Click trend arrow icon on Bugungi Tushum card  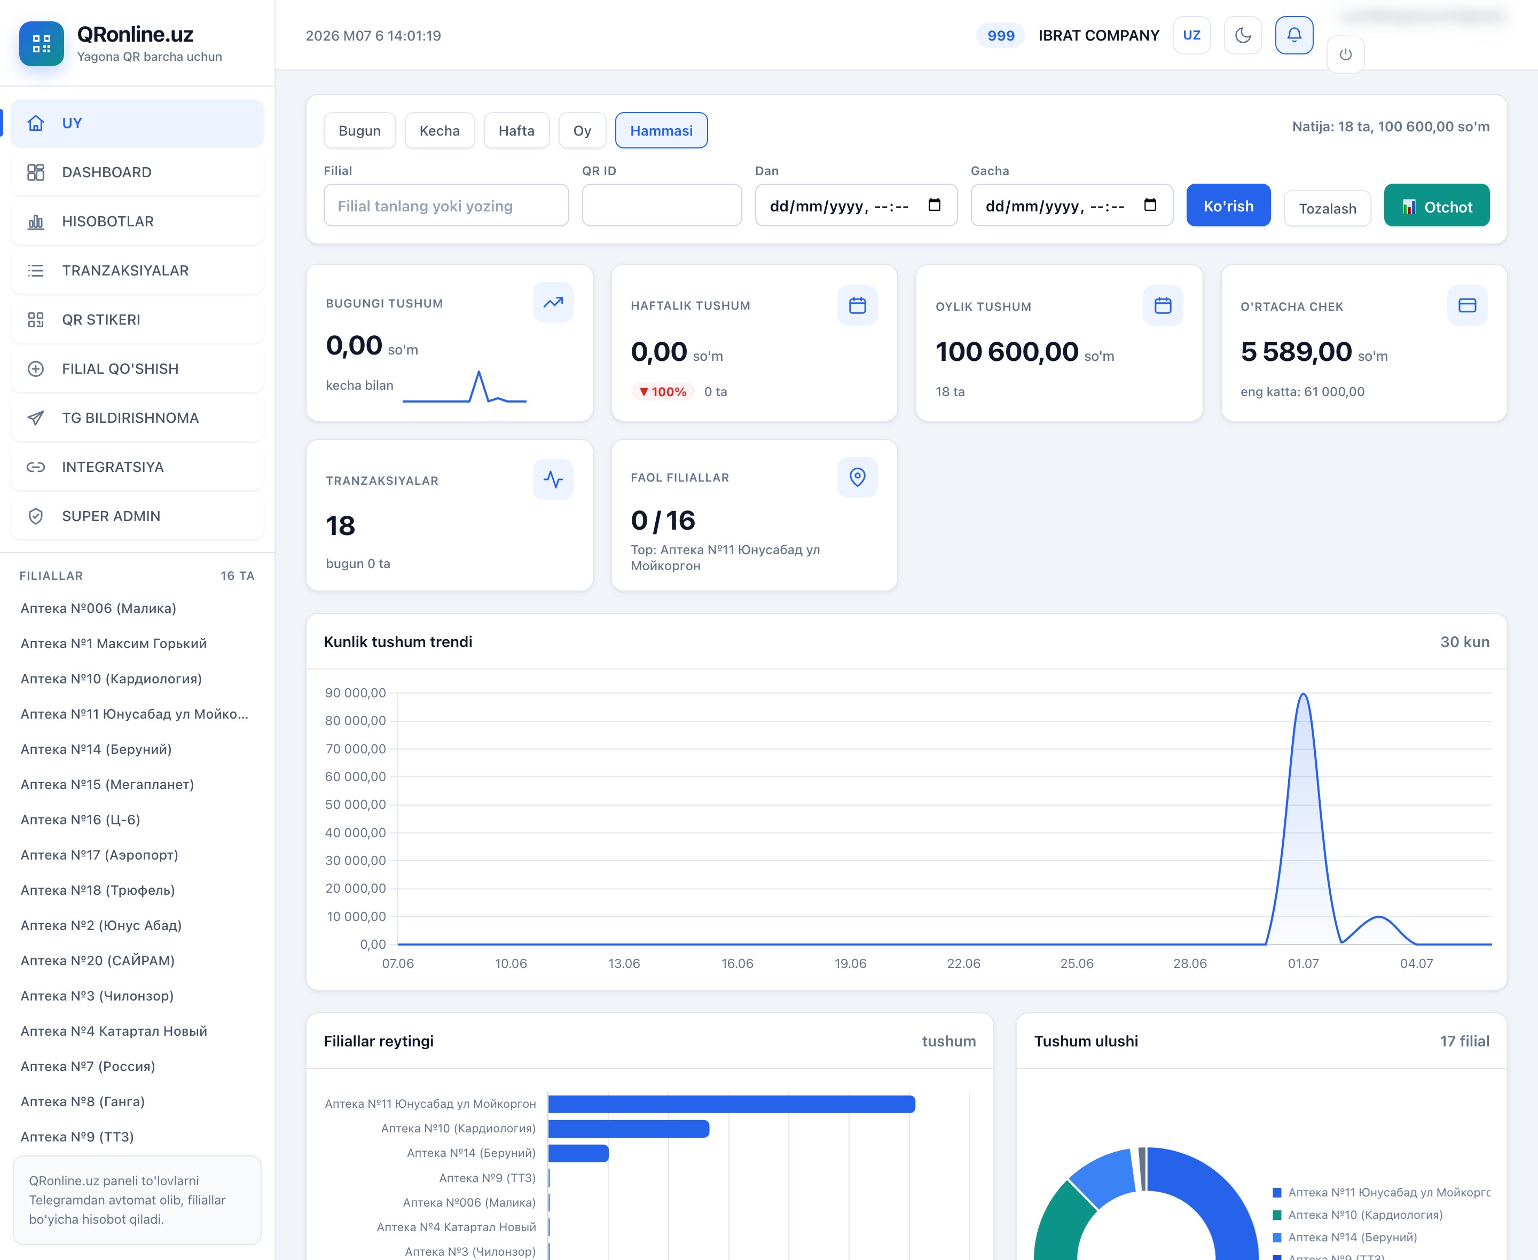coord(553,302)
